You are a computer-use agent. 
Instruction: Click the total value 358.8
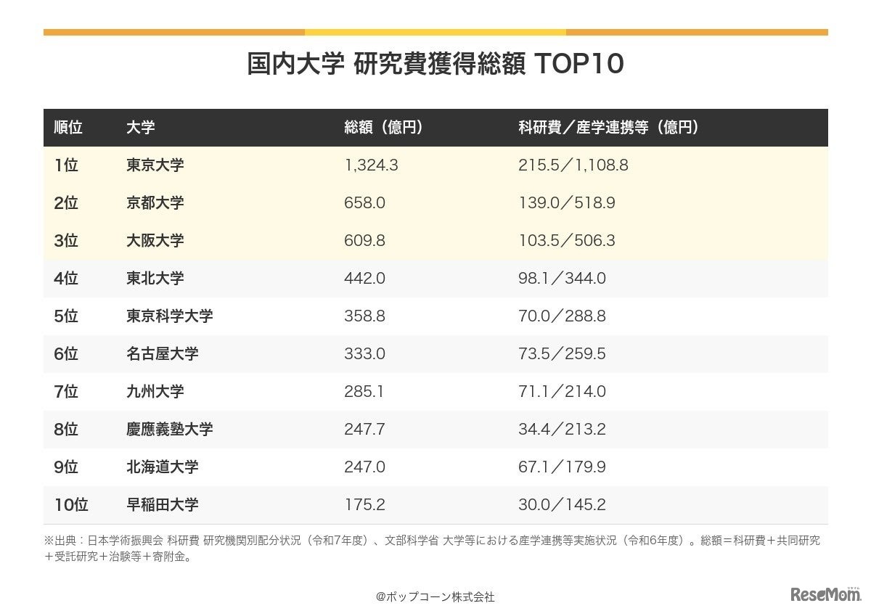click(364, 316)
